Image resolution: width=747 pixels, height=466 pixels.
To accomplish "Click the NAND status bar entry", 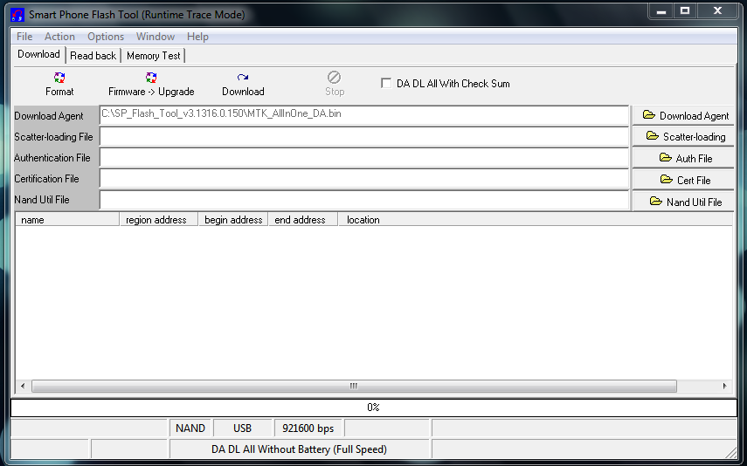I will coord(190,428).
